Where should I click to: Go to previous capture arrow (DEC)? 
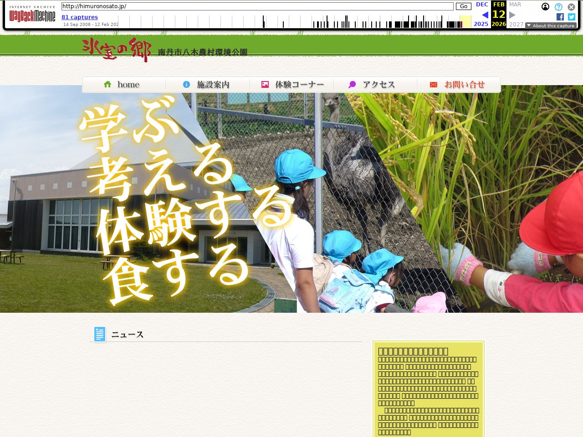tap(485, 15)
